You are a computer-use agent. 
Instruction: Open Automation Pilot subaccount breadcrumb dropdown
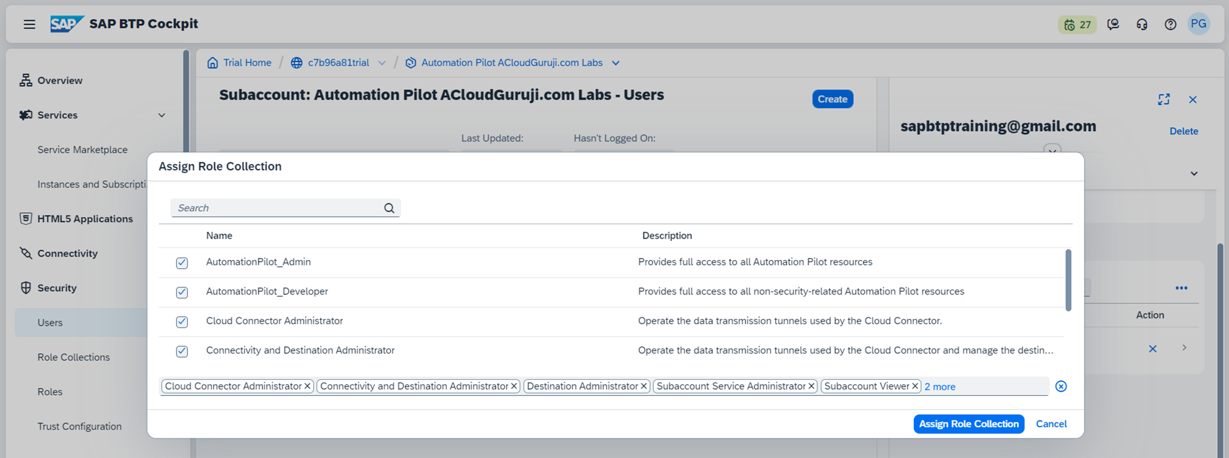click(x=616, y=63)
